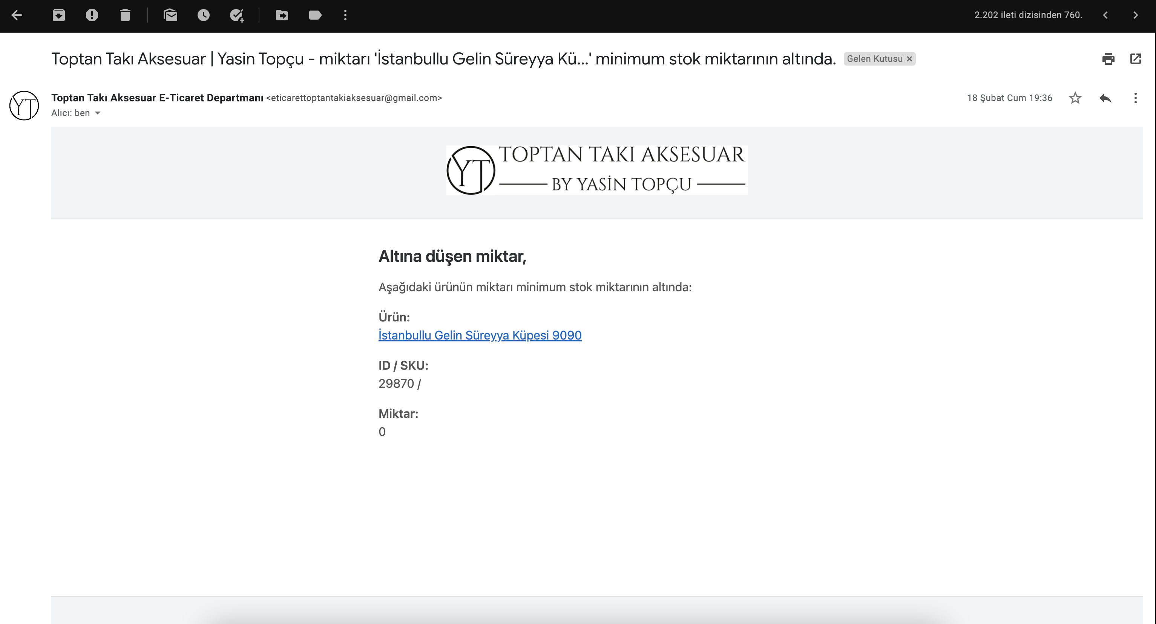Open İstanbullu Gelin Süreyya Küpesi 9090 link

coord(480,335)
